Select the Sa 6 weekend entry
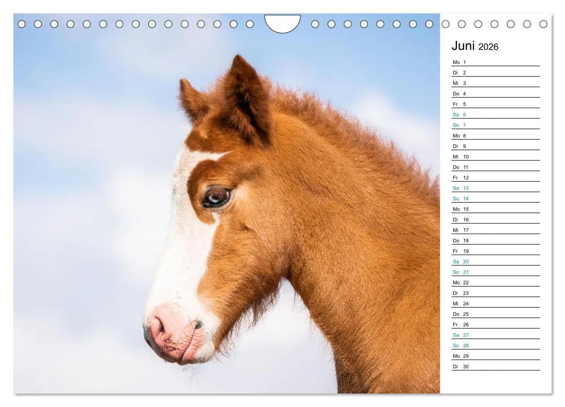Image resolution: width=565 pixels, height=407 pixels. pos(495,115)
